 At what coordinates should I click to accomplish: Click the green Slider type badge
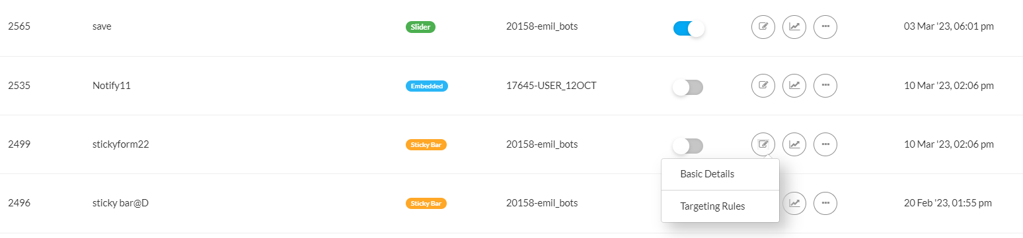pyautogui.click(x=420, y=27)
